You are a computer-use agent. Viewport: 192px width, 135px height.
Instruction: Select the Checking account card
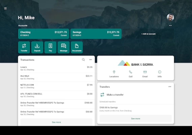[x=44, y=34]
